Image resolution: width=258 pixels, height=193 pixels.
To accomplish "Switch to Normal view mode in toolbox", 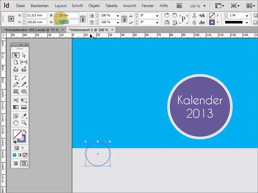I will pyautogui.click(x=15, y=163).
